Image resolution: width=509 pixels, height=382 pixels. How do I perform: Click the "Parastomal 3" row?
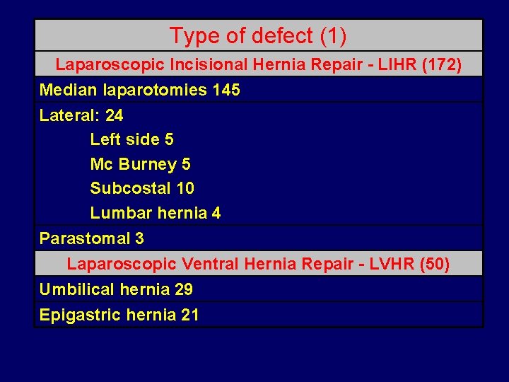click(x=91, y=238)
